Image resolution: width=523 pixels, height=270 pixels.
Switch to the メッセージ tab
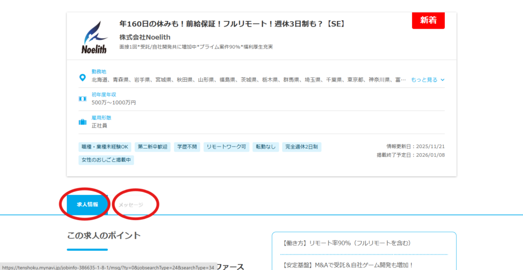coord(131,205)
